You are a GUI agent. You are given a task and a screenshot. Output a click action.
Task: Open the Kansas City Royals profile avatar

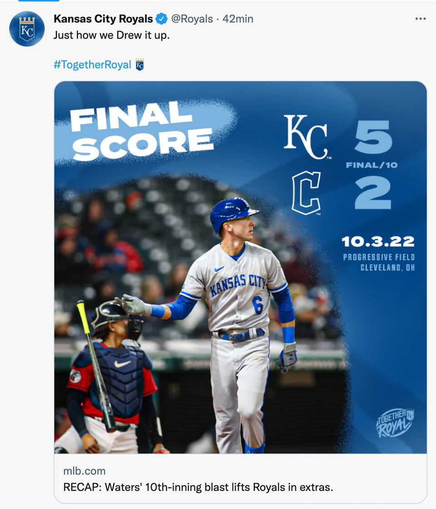tap(27, 29)
